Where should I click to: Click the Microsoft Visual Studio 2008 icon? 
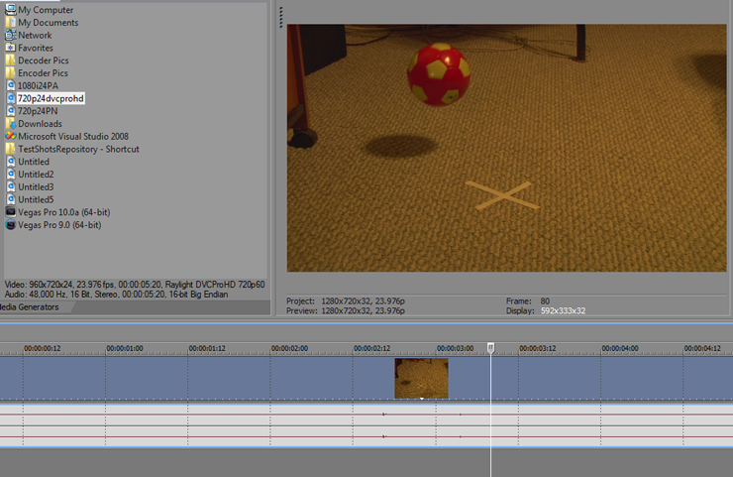pos(10,136)
